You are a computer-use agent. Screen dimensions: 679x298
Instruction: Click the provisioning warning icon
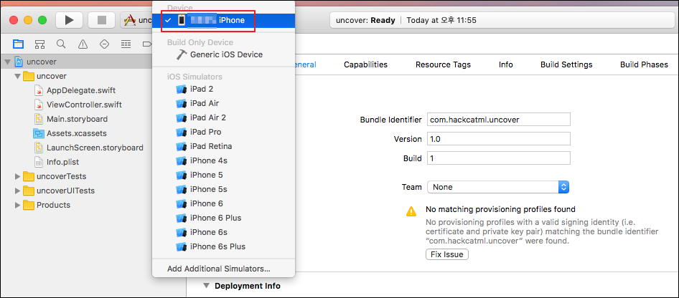[x=411, y=211]
